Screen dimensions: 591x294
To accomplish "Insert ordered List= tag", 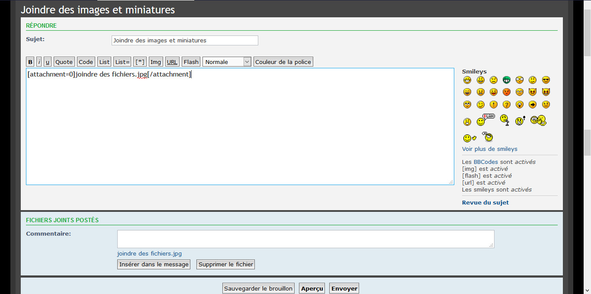I will 122,62.
